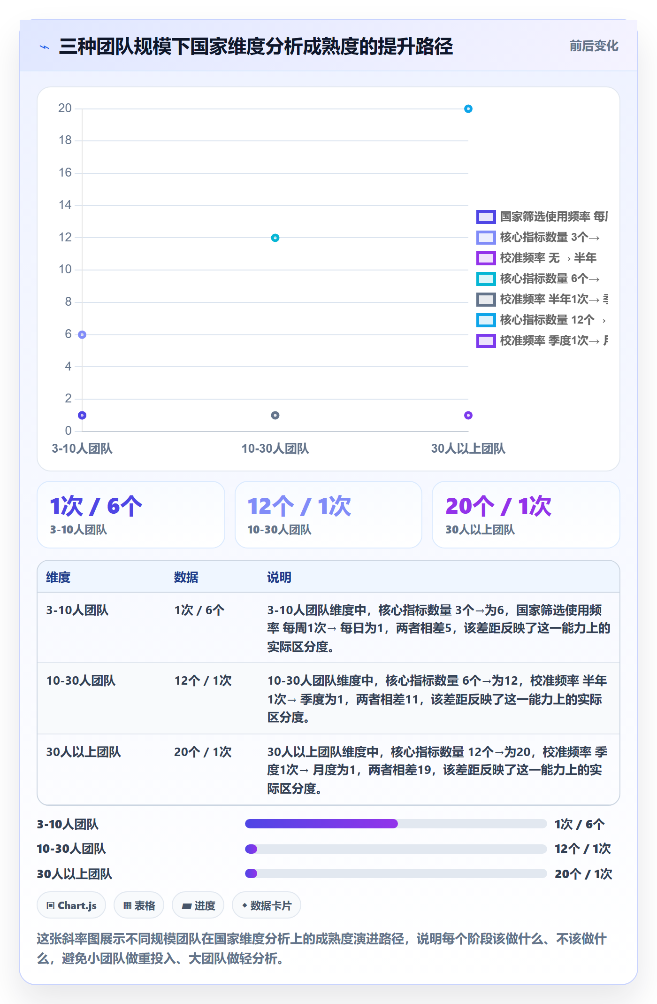The image size is (657, 1004).
Task: Click the 3-10人团队 x-axis label
Action: [82, 448]
